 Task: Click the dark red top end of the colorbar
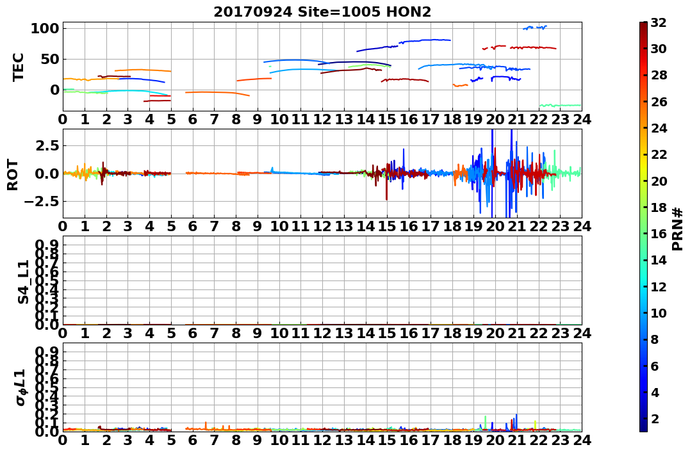point(643,24)
